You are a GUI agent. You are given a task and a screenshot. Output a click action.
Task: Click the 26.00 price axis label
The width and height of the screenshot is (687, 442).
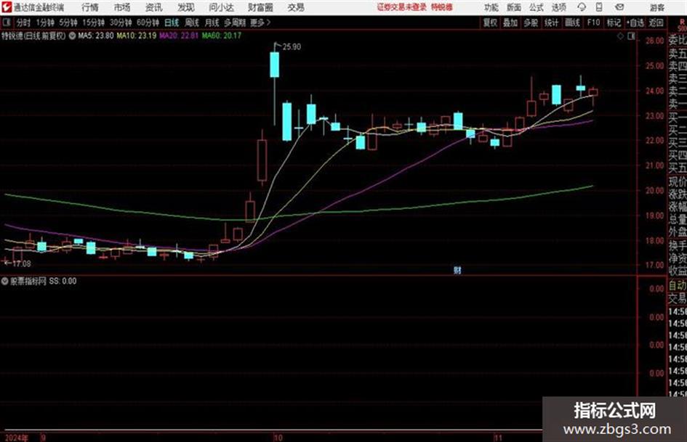(654, 41)
